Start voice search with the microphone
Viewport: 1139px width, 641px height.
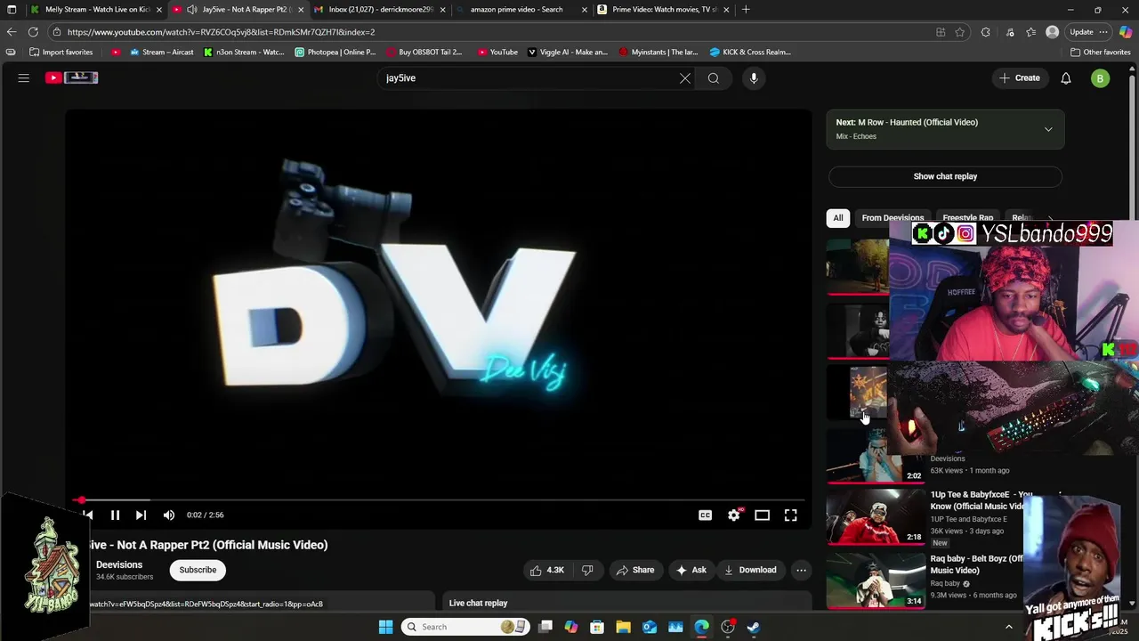pos(754,78)
